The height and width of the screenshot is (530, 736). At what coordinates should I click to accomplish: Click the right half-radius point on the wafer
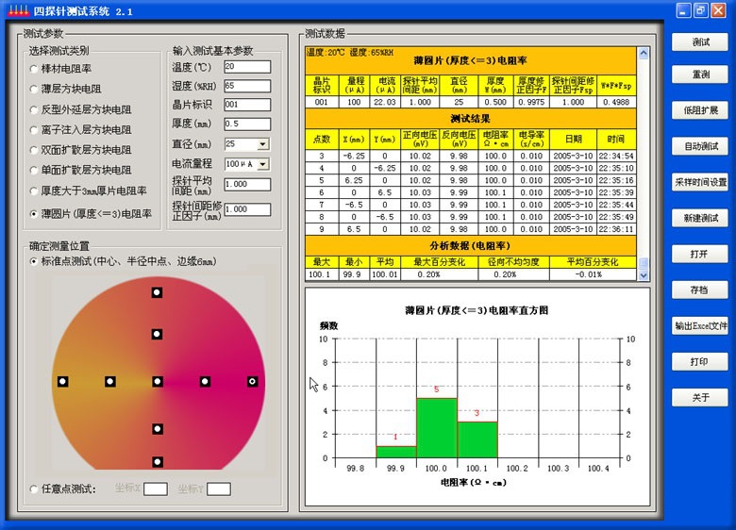point(205,382)
